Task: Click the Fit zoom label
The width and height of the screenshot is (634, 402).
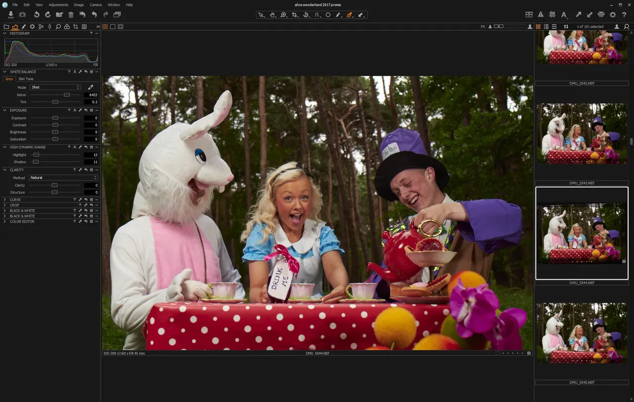Action: [x=483, y=26]
